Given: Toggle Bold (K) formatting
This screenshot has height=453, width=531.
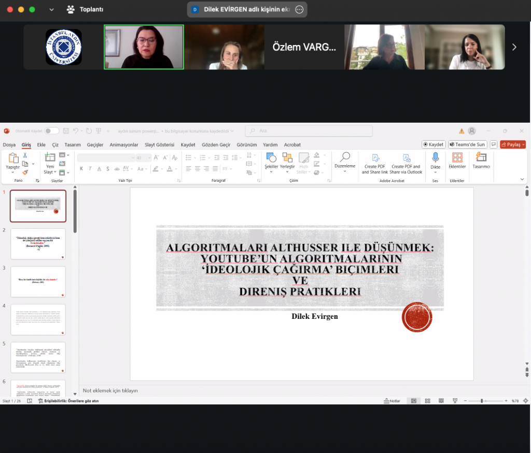Looking at the screenshot, I should pos(81,169).
